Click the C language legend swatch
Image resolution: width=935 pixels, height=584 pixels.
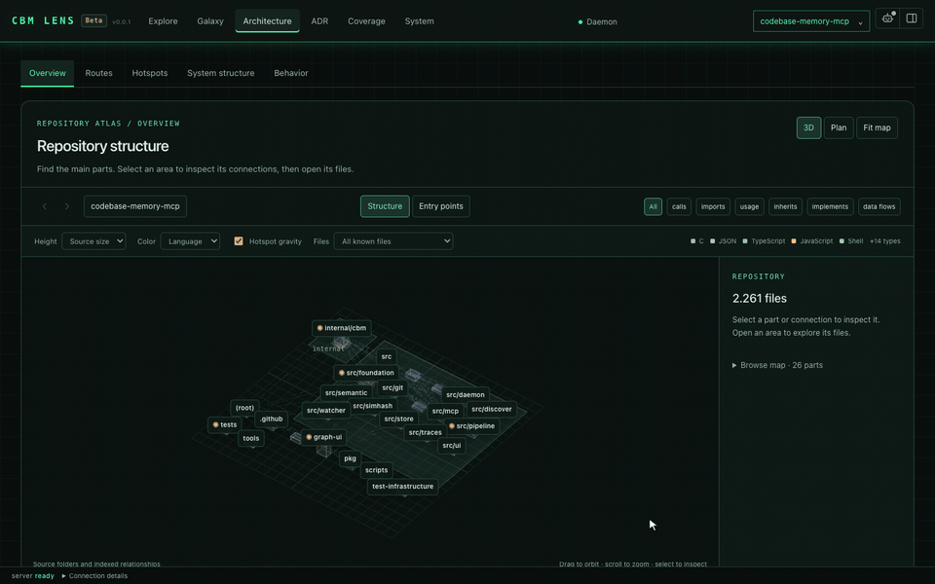(x=692, y=241)
